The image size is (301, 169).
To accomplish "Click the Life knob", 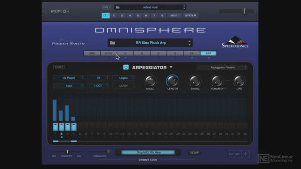I will [x=239, y=81].
